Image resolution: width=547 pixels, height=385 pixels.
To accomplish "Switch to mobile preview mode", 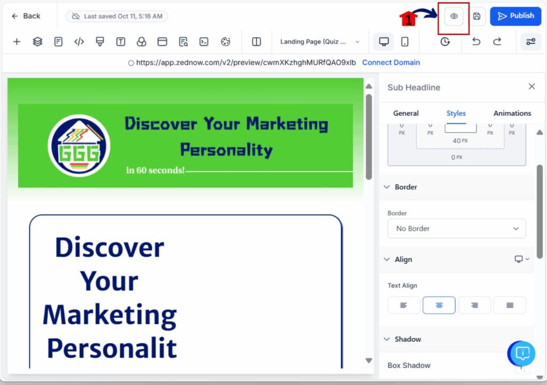I will (405, 41).
